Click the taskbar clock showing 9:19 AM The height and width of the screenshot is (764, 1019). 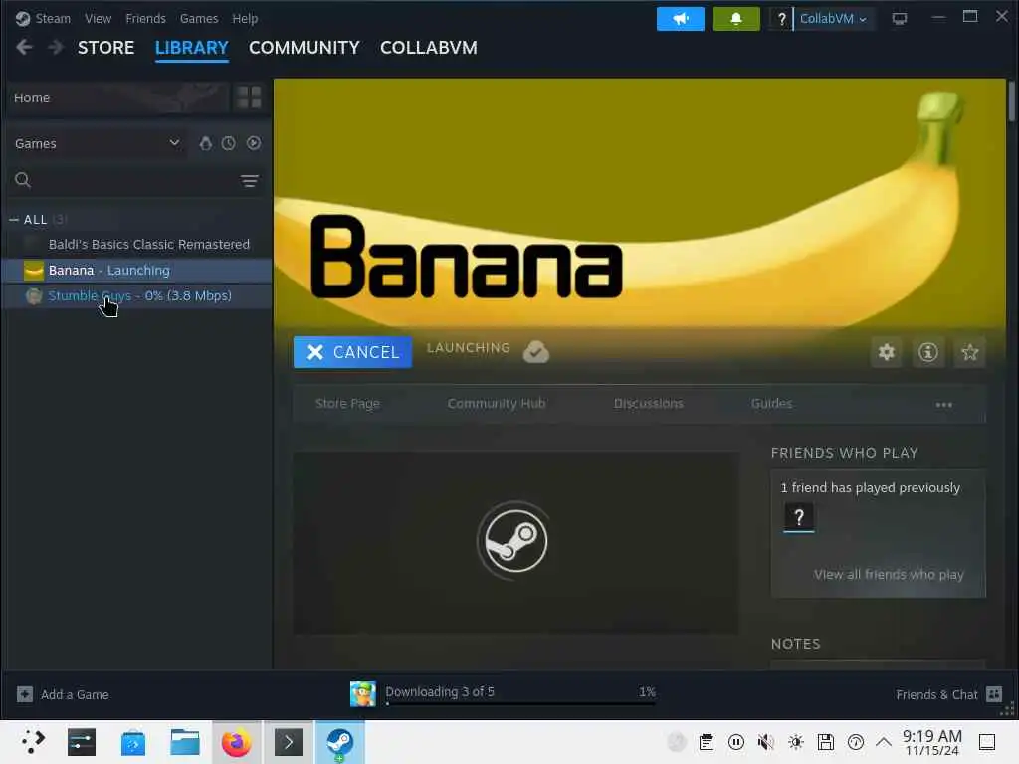(x=931, y=742)
